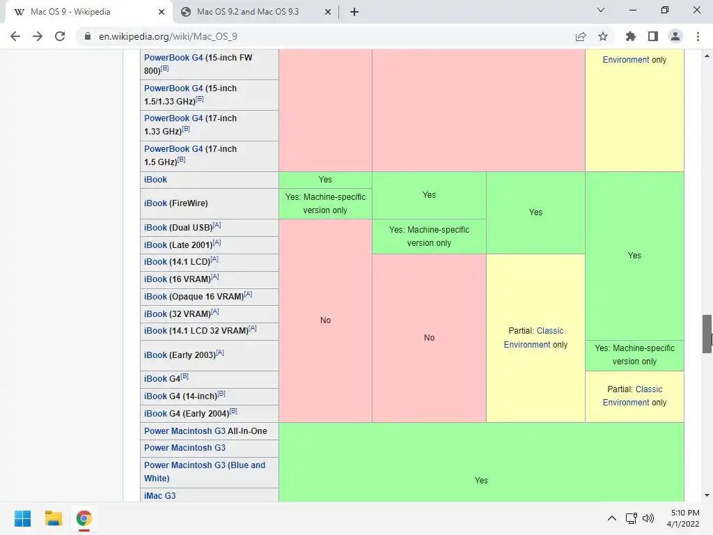713x535 pixels.
Task: Open the Windows Start menu
Action: click(x=23, y=518)
